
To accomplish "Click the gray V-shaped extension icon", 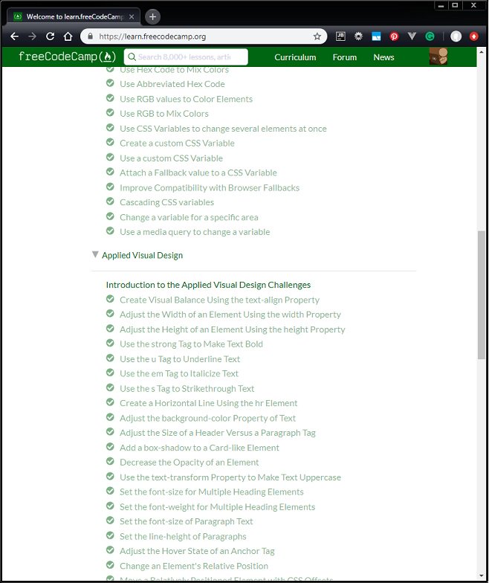I will [412, 36].
